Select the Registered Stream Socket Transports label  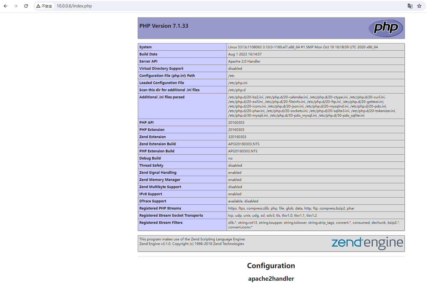tap(171, 216)
